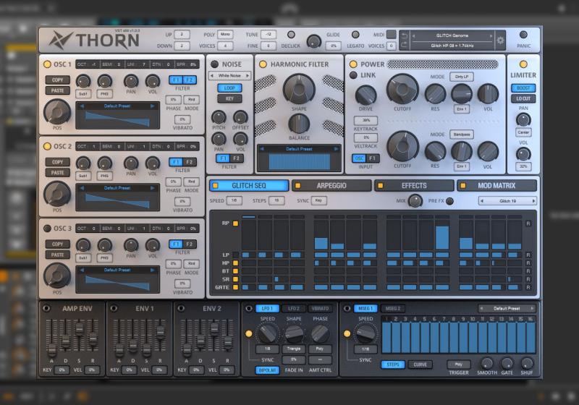Click the LFO 1 sync LED indicator
The image size is (579, 405).
coord(248,333)
